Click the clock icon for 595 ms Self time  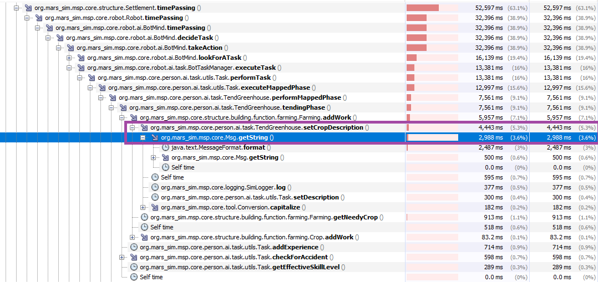tap(154, 177)
